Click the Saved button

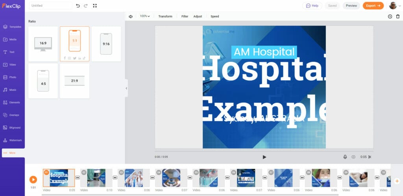coord(332,5)
